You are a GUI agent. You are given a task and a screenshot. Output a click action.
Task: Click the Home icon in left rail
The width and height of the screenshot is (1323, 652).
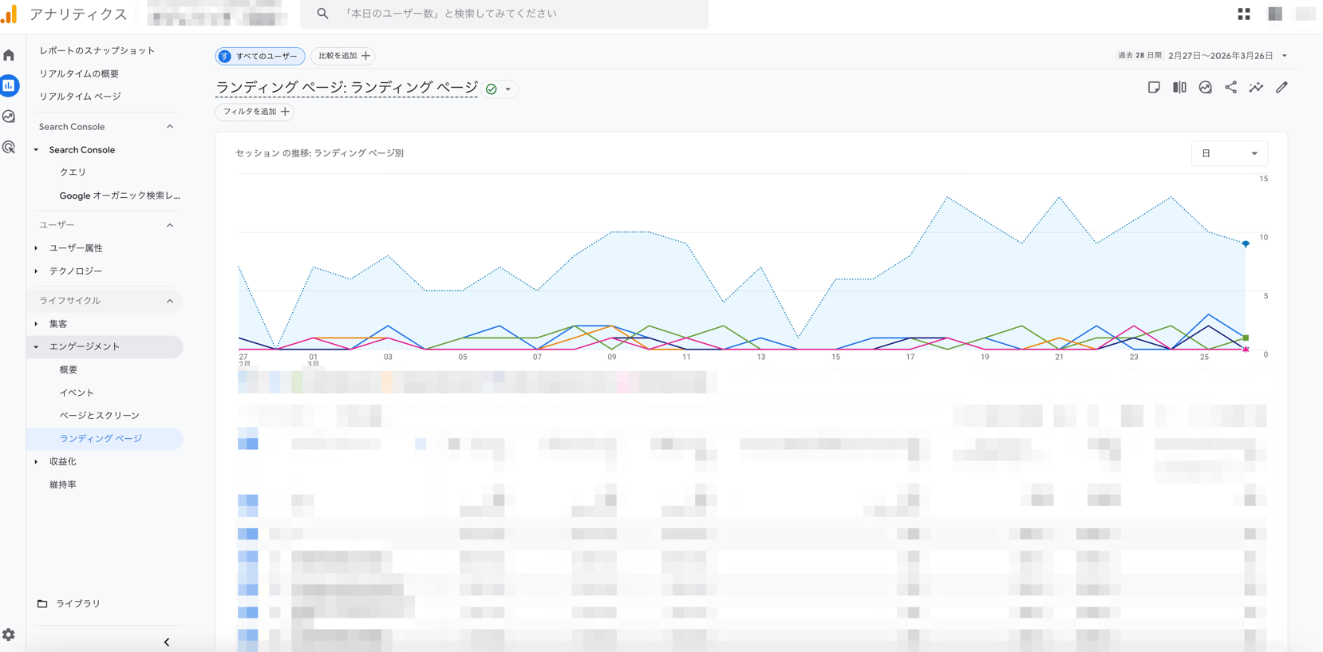point(9,55)
